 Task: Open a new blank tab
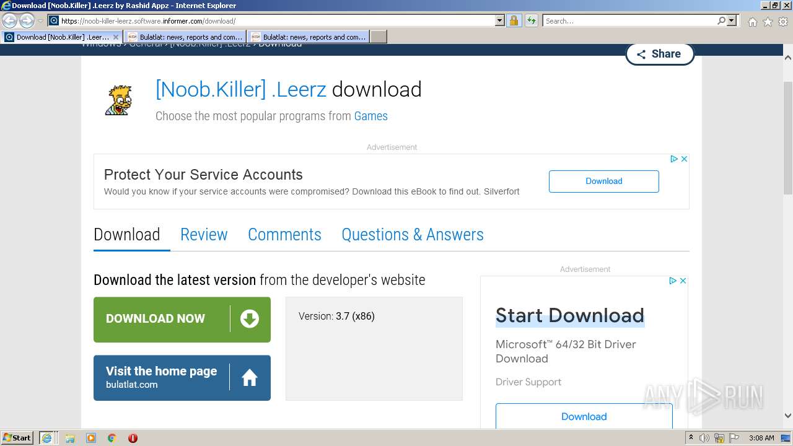tap(379, 37)
